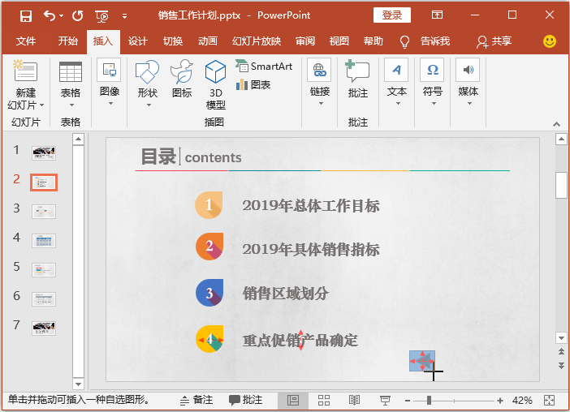This screenshot has width=570, height=412.
Task: Click the 告诉我 lightbulb search
Action: point(425,41)
